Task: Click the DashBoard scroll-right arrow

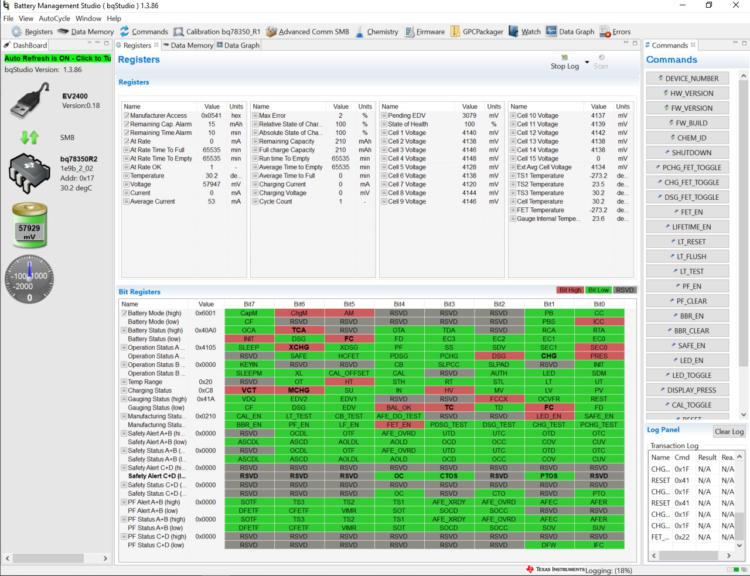Action: [105, 558]
